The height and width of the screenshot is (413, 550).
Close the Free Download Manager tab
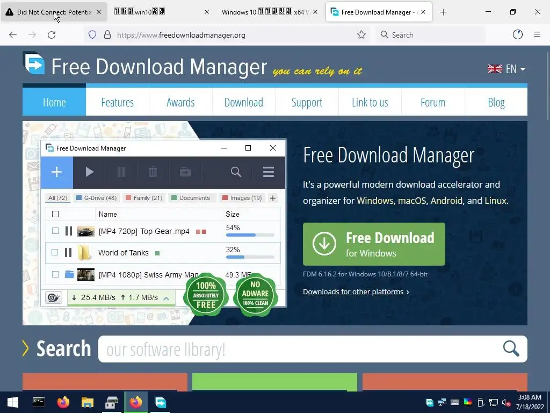pos(423,12)
